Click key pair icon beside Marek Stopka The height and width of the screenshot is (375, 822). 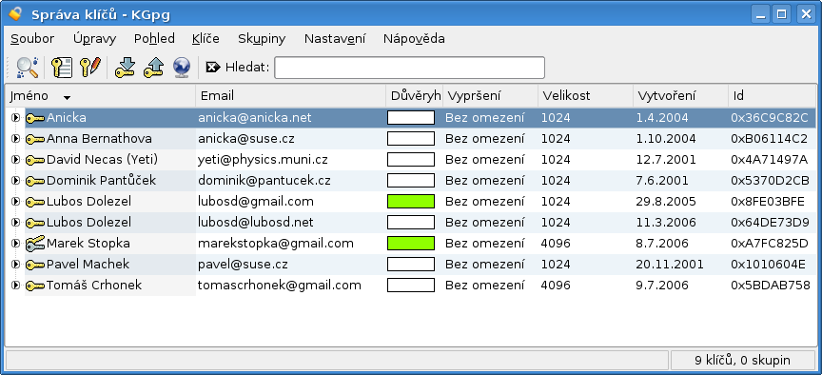pyautogui.click(x=35, y=244)
